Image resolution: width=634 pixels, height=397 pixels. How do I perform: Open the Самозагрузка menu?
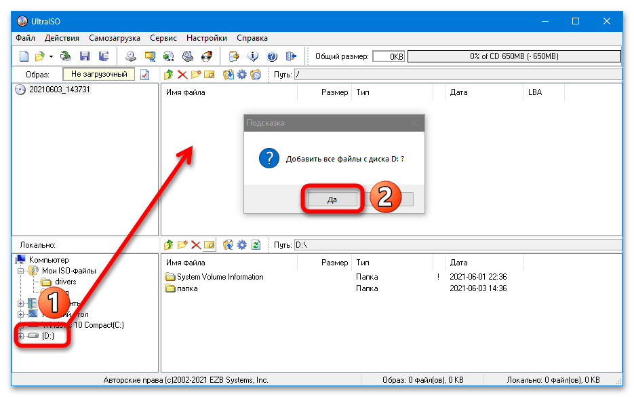114,38
